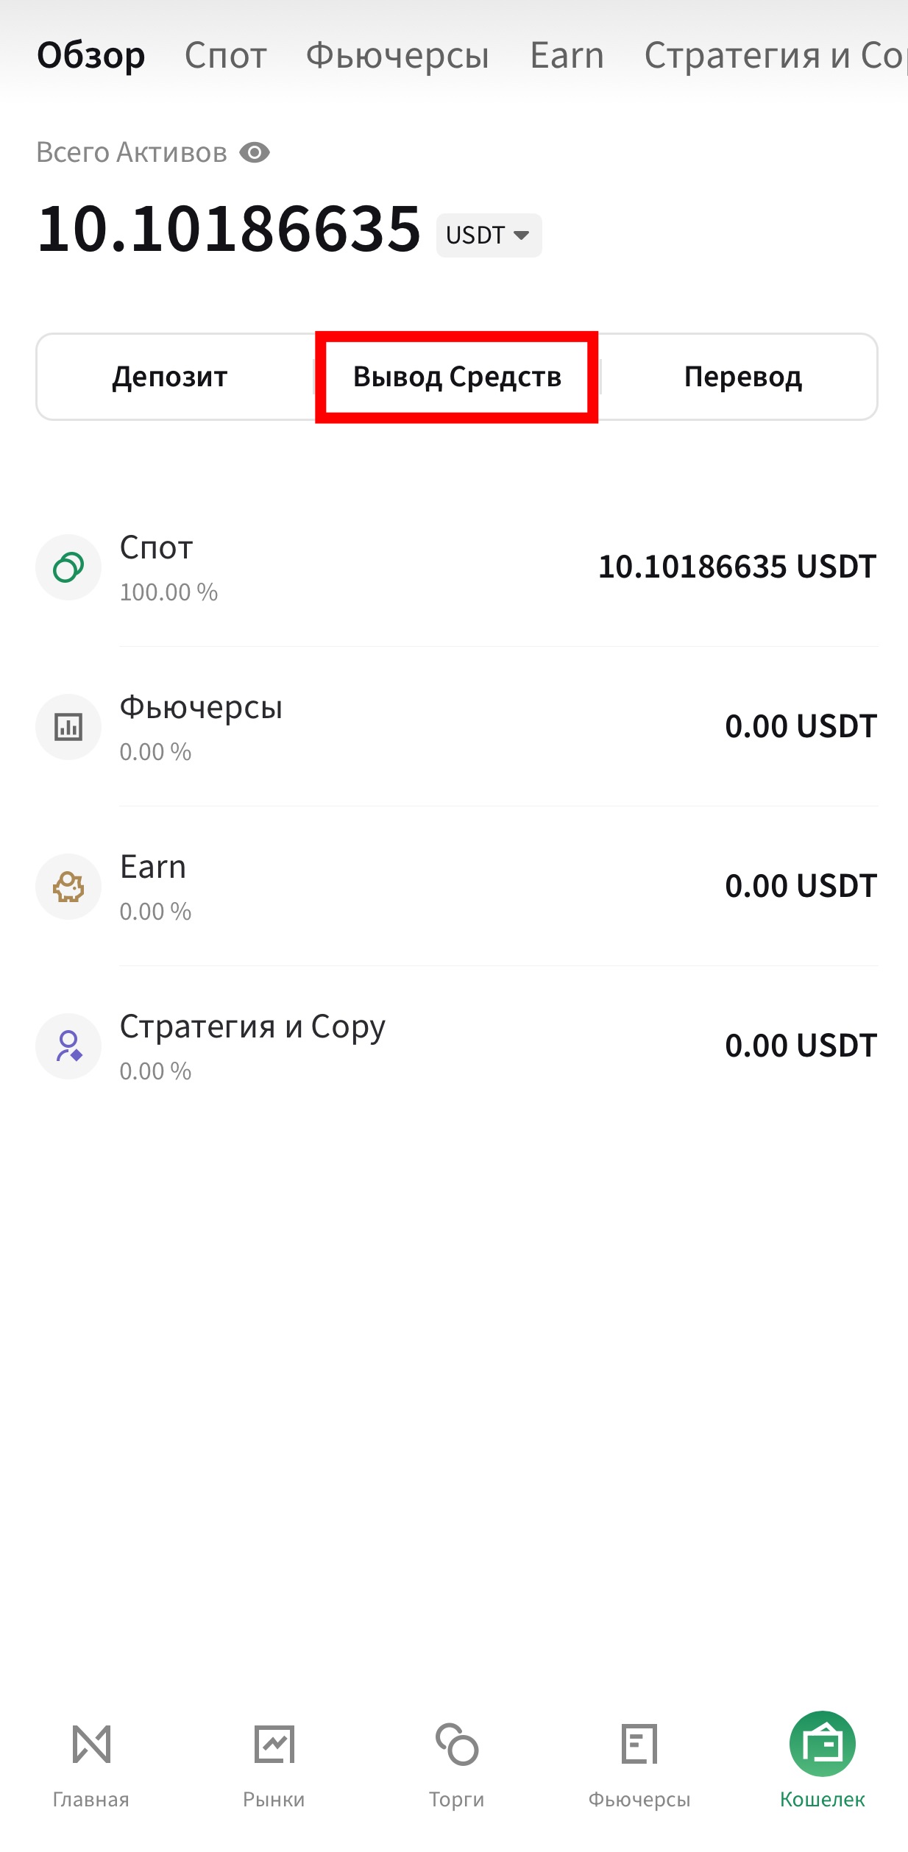Viewport: 908px width, 1852px height.
Task: Open Стратегия и Copy top tab
Action: [776, 55]
